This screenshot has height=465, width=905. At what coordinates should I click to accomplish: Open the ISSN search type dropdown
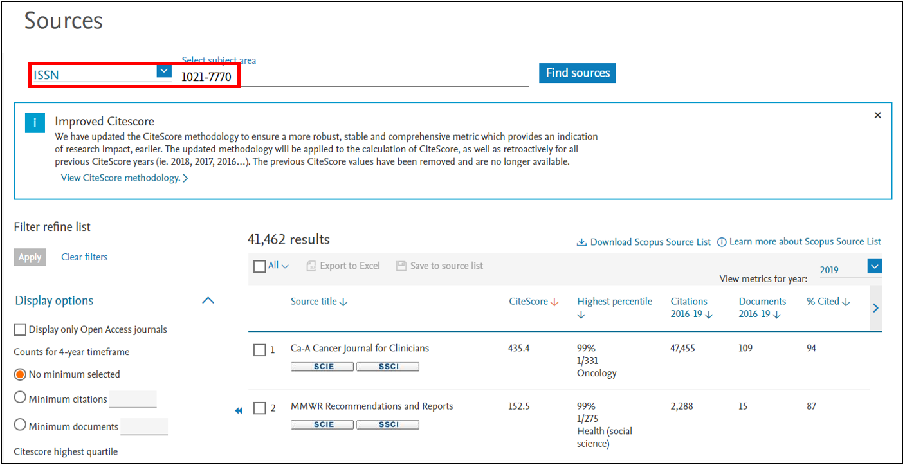164,71
